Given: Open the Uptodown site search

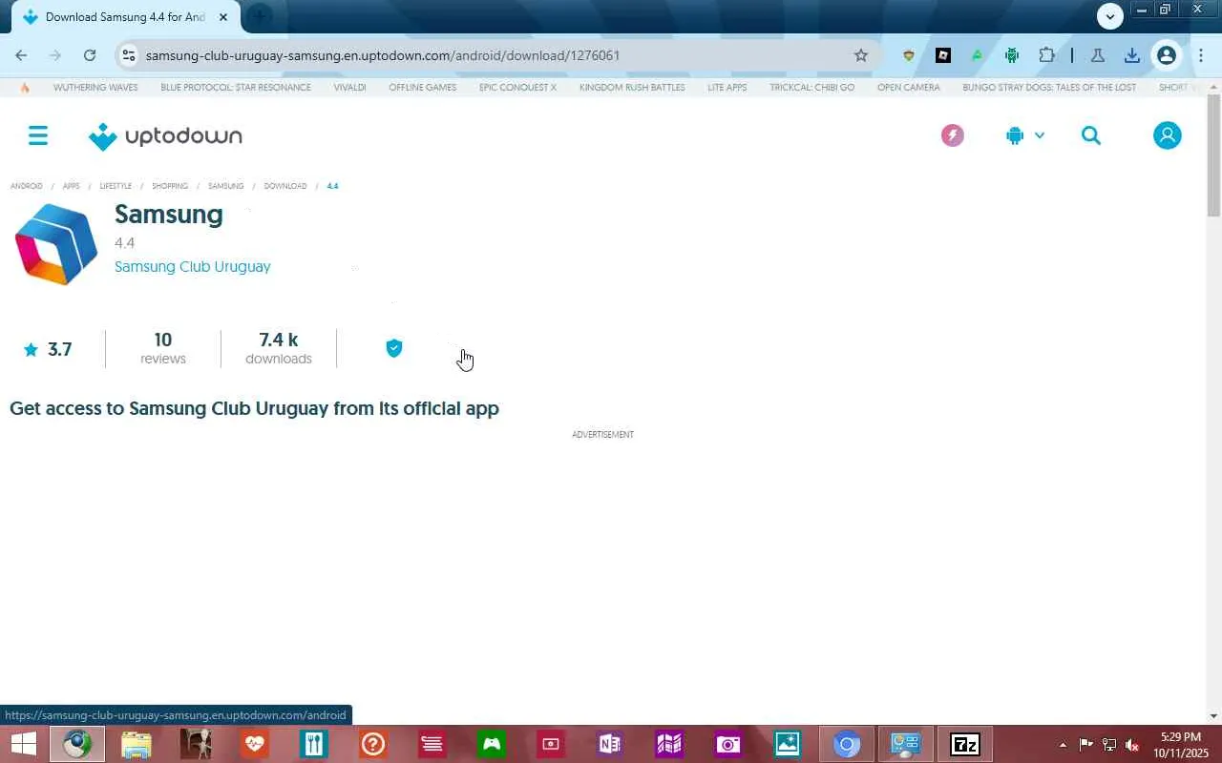Looking at the screenshot, I should [1091, 135].
